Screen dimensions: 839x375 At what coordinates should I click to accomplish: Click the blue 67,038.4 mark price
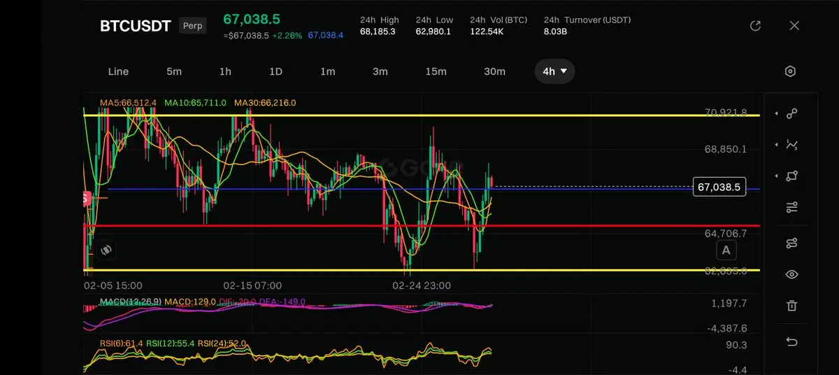[326, 35]
